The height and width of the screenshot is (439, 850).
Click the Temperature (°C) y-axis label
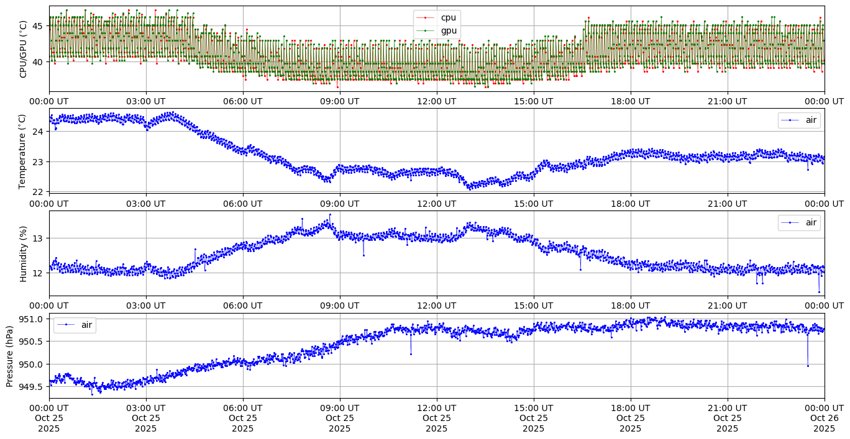coord(22,151)
